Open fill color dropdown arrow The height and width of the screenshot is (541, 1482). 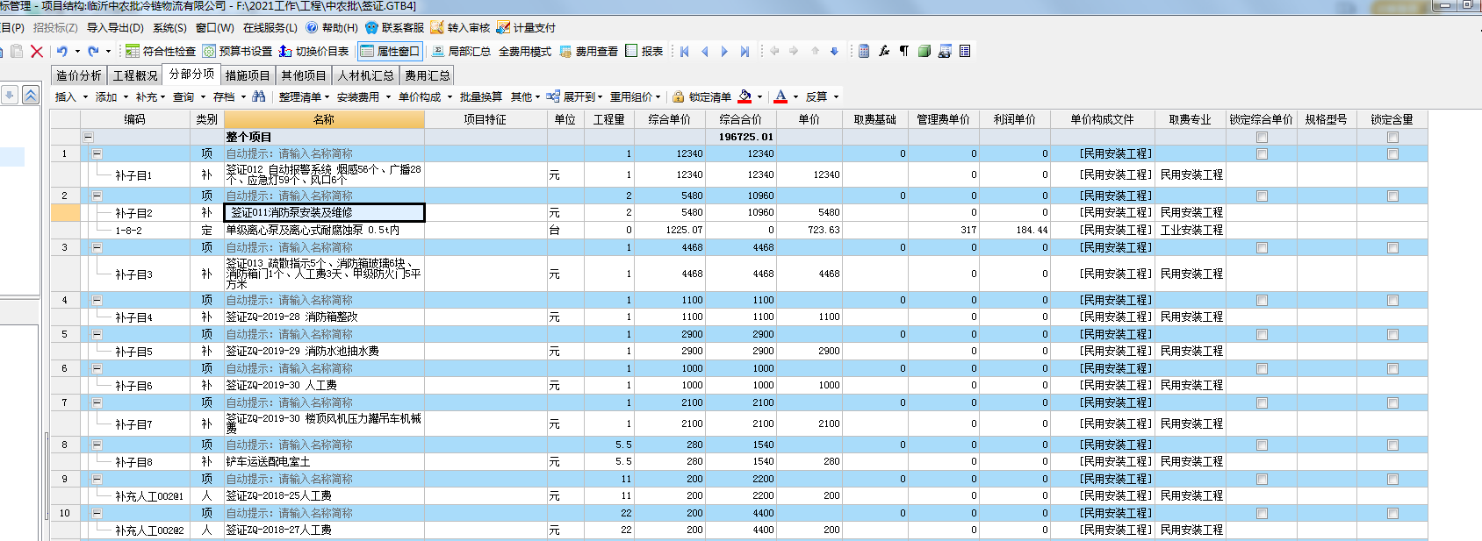point(759,97)
